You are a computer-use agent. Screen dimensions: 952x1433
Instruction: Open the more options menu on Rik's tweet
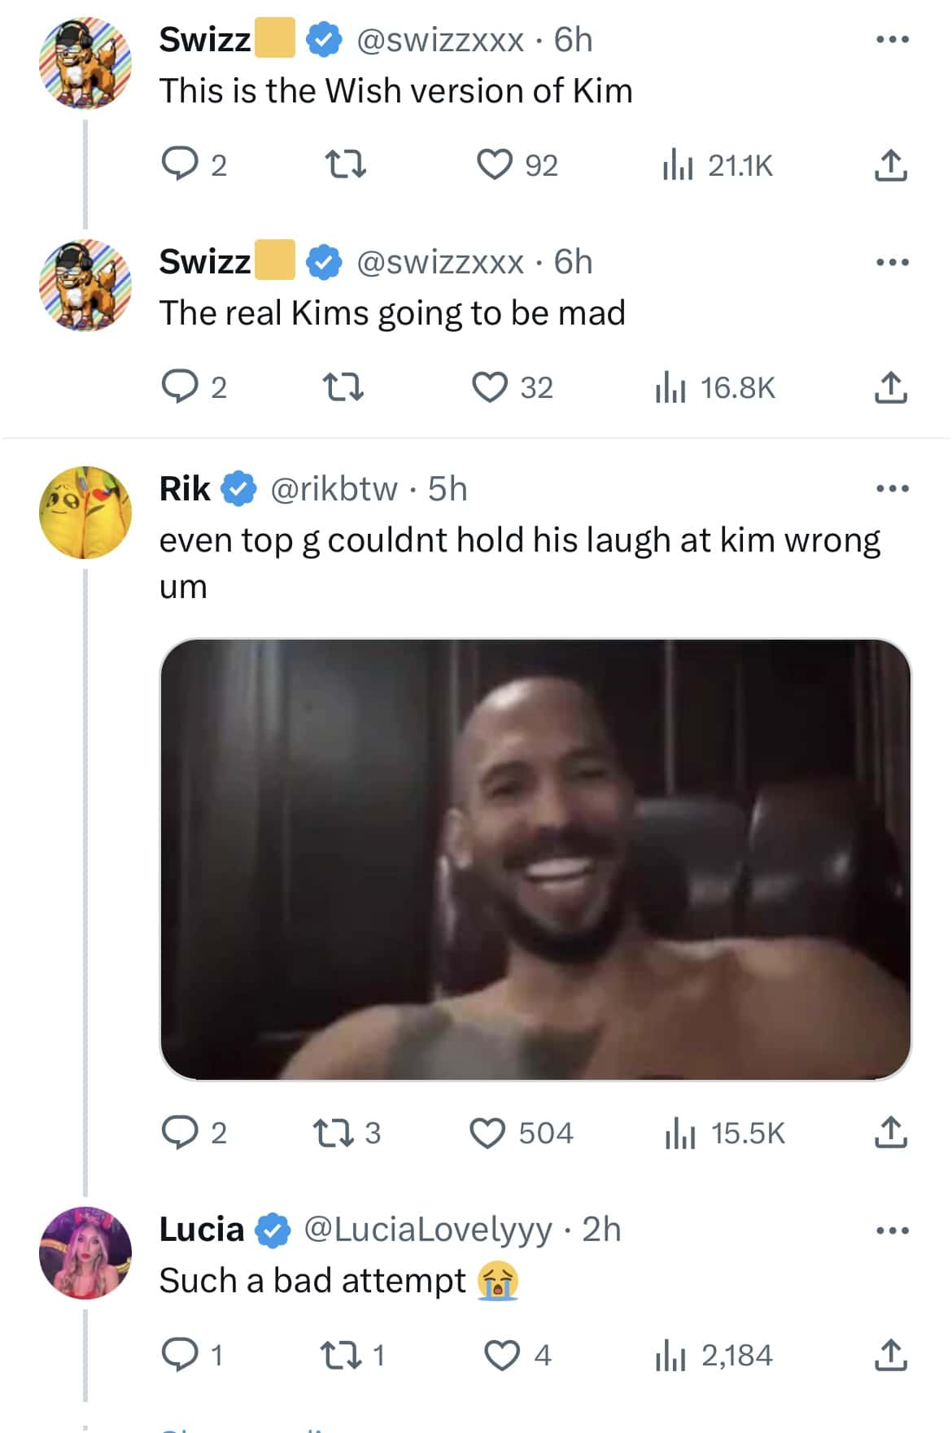pos(893,487)
